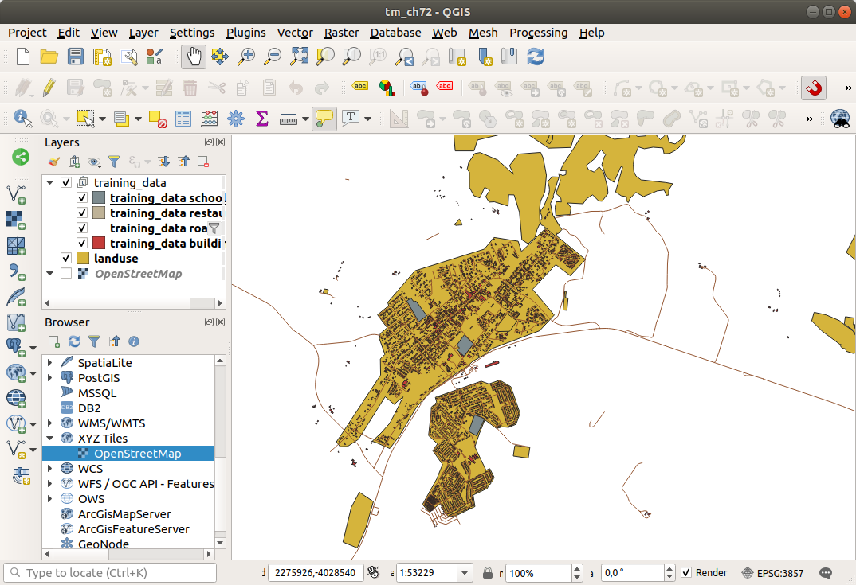
Task: Collapse the training_data layer group
Action: click(x=50, y=183)
